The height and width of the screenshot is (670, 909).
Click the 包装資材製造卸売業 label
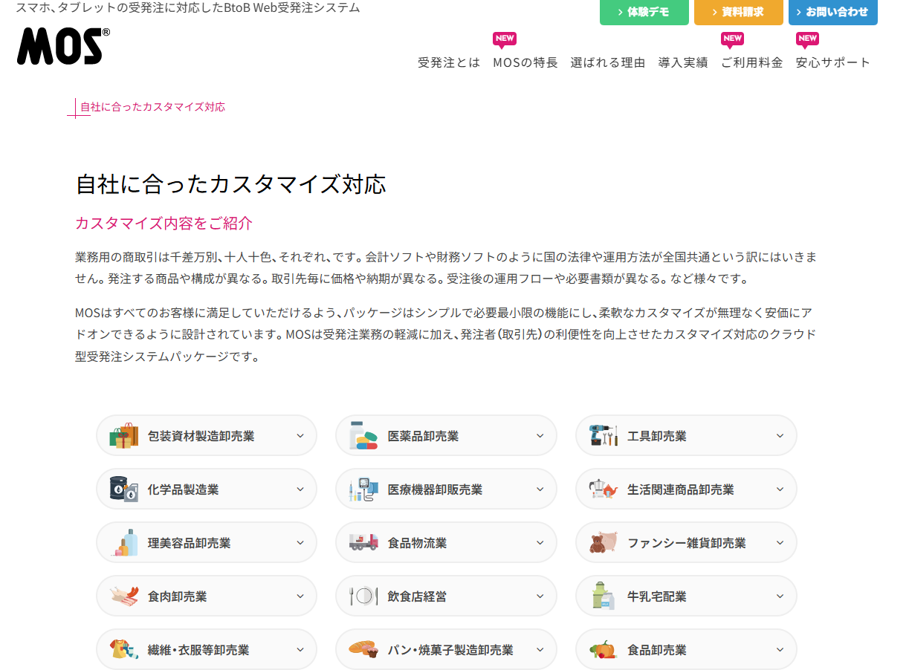(x=201, y=436)
